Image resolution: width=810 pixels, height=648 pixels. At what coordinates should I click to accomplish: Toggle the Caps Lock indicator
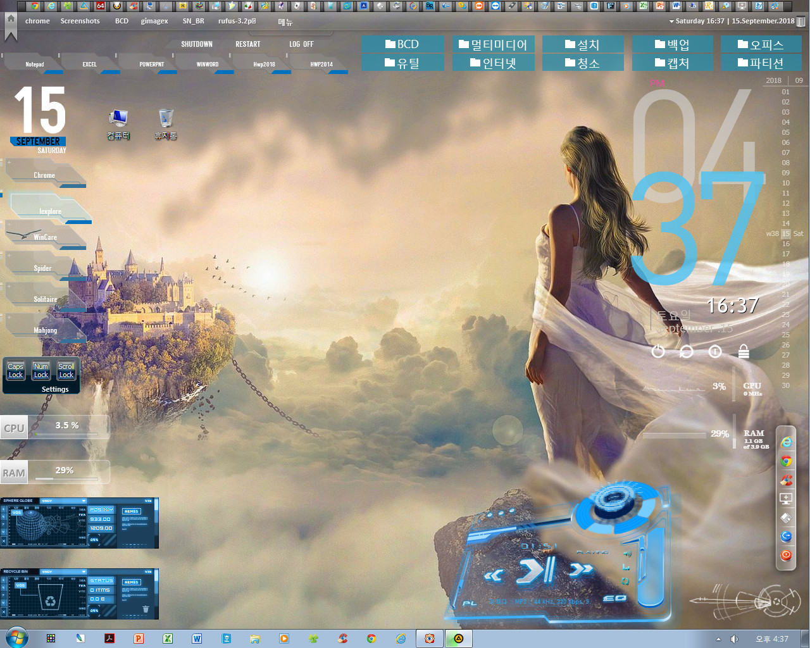tap(16, 371)
